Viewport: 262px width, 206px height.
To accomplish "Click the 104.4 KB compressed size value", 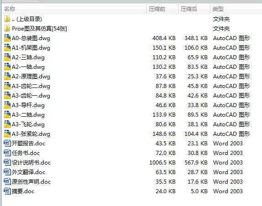I will pyautogui.click(x=196, y=134).
